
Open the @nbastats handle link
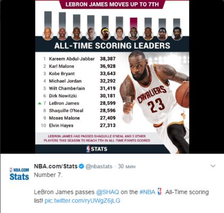pyautogui.click(x=99, y=167)
